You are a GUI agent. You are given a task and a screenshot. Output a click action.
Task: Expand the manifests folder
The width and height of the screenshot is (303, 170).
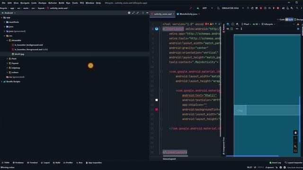coord(4,22)
